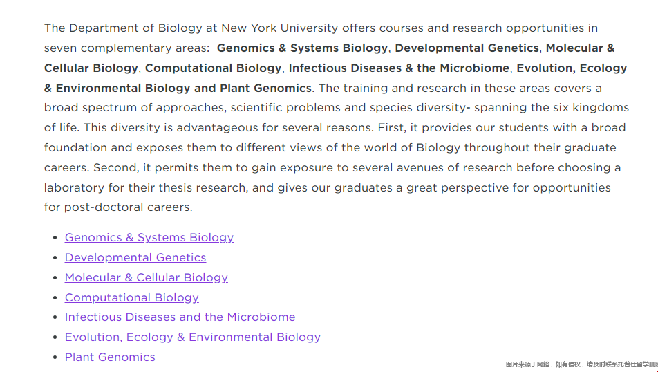Follow the Molecular & Cellular Biology link
Viewport: 658px width, 372px height.
coord(146,277)
